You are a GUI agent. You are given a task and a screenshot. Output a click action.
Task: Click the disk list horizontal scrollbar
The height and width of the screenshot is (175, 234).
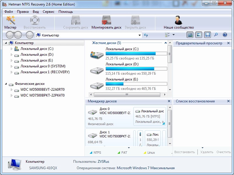pos(127,94)
